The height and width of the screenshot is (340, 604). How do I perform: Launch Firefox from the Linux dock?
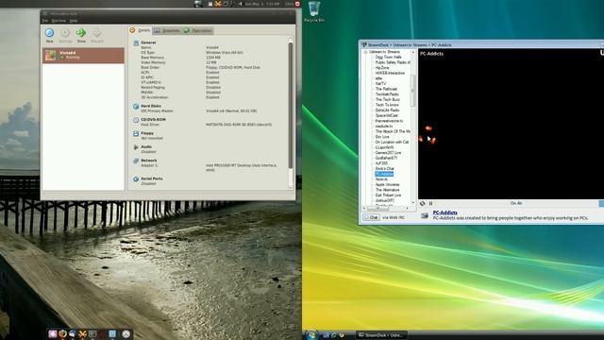coord(62,333)
